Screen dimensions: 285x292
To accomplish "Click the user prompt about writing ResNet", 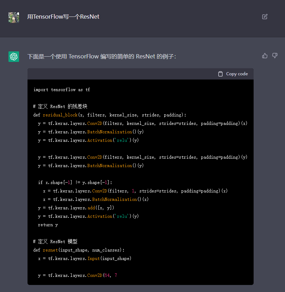I will [x=63, y=17].
